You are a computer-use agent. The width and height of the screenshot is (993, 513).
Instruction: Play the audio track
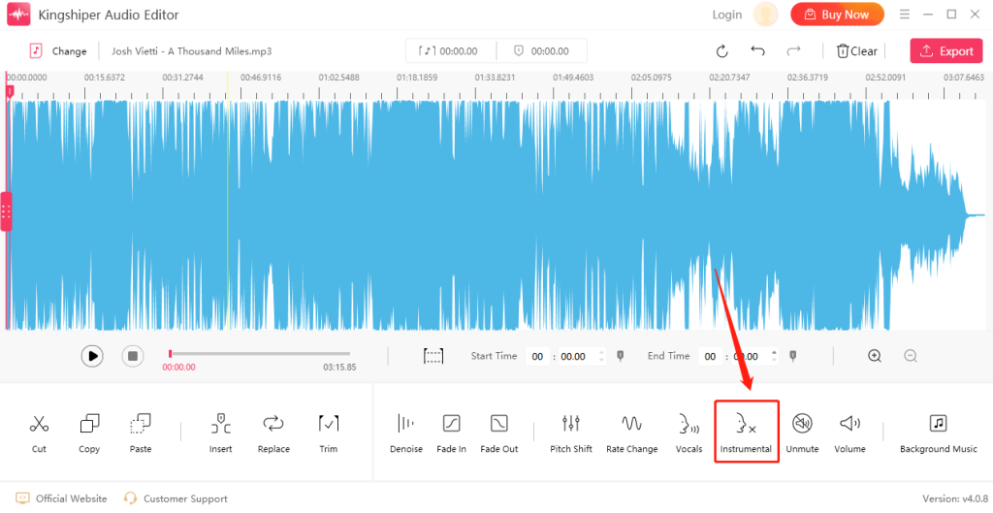(x=92, y=356)
